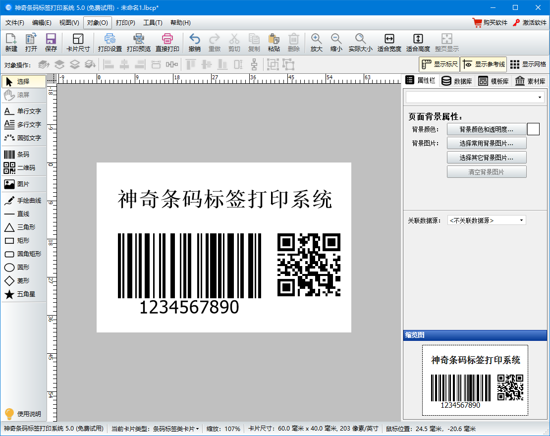The width and height of the screenshot is (550, 436).
Task: Reset view with 实际大小 icon
Action: 361,43
